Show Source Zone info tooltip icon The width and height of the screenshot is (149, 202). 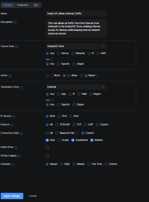(16, 47)
